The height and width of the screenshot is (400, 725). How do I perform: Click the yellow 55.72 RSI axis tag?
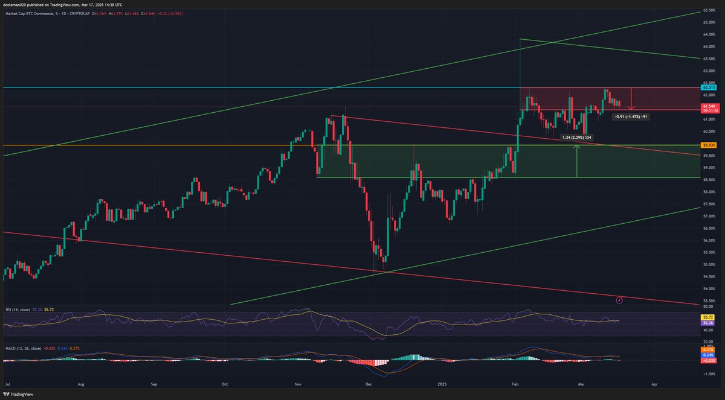coord(708,317)
